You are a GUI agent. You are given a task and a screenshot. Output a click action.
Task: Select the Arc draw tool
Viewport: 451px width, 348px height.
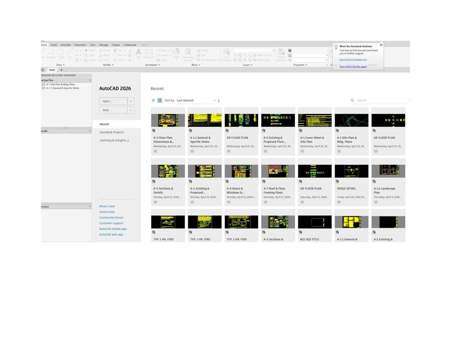tap(70, 53)
